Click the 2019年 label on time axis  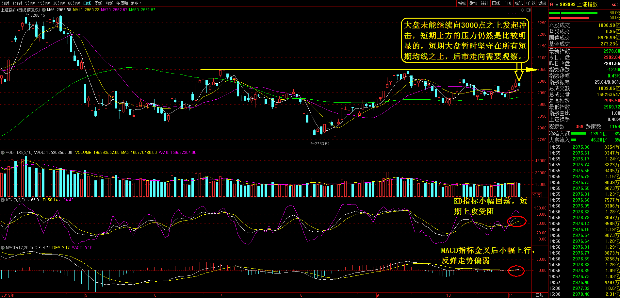click(x=8, y=295)
